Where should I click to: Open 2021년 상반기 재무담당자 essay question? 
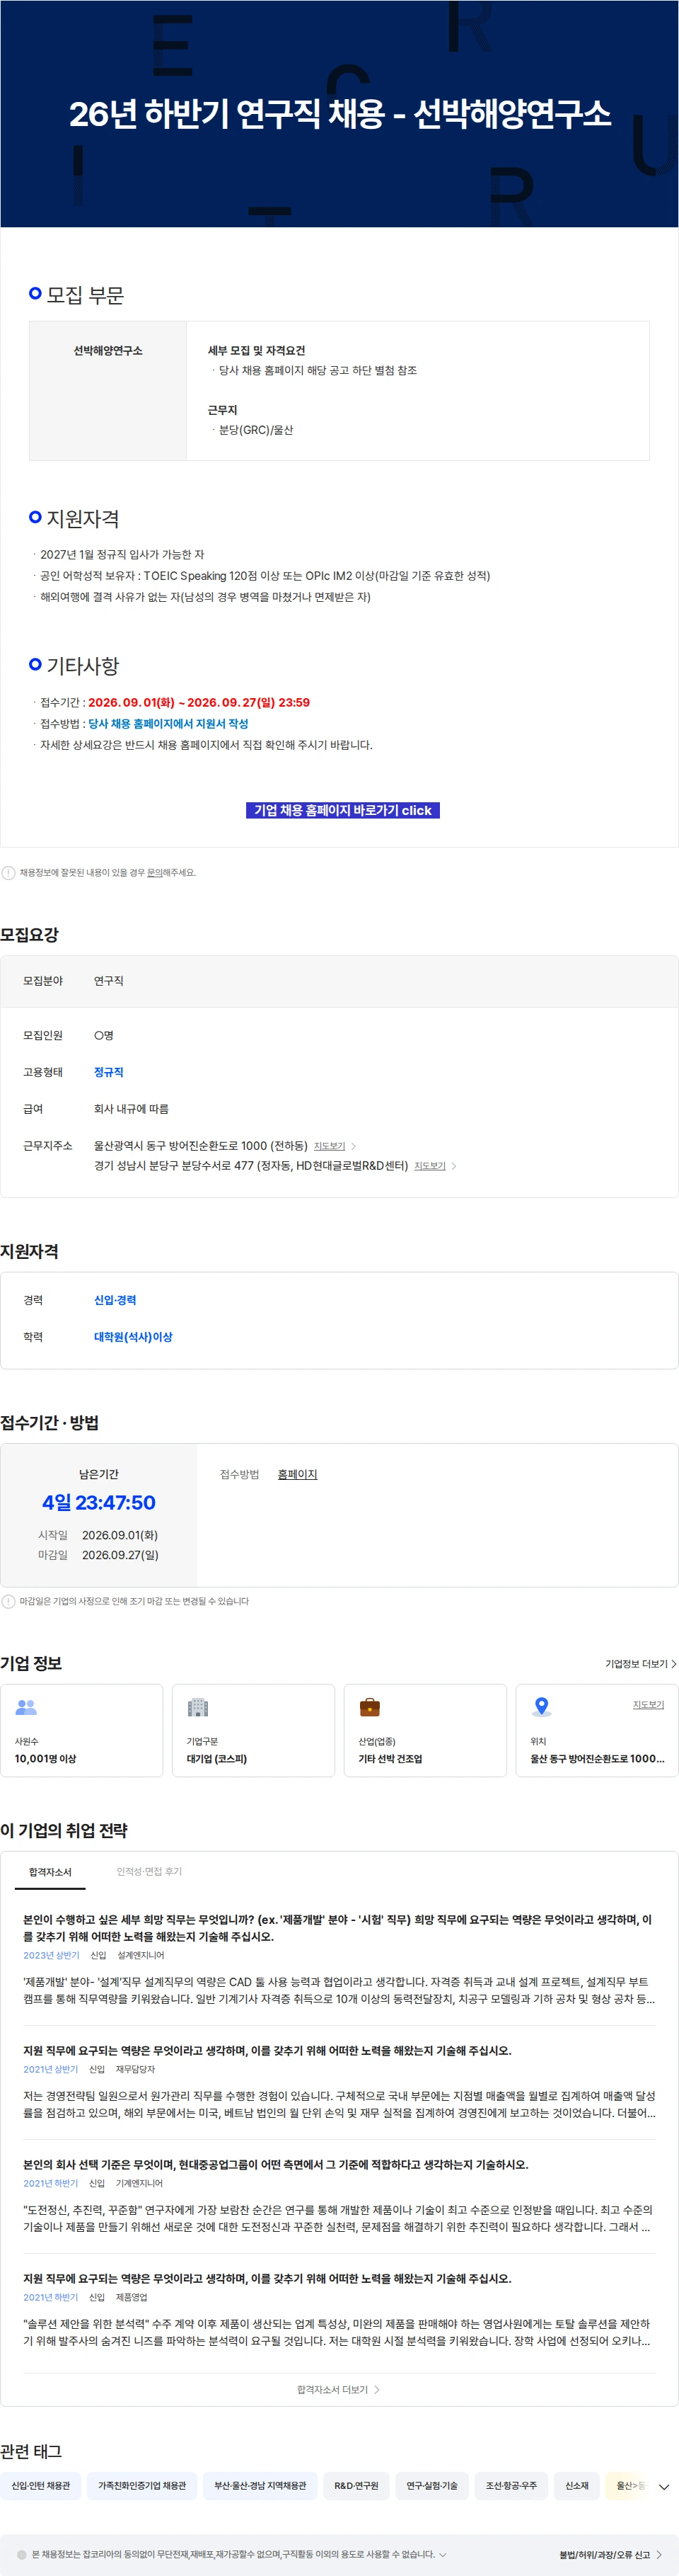tap(267, 2050)
